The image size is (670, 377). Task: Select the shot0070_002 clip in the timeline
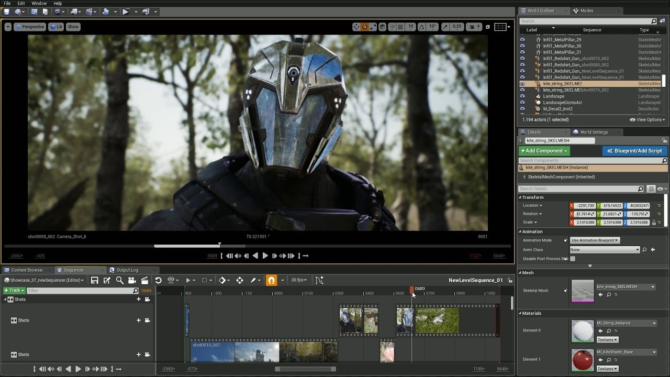click(437, 319)
